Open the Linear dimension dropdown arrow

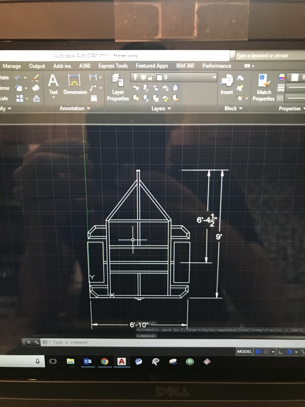(x=100, y=77)
